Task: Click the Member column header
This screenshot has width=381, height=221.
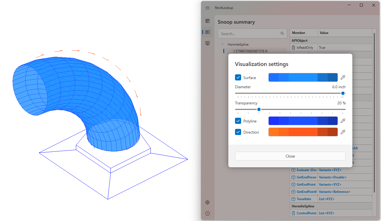Action: coord(299,33)
